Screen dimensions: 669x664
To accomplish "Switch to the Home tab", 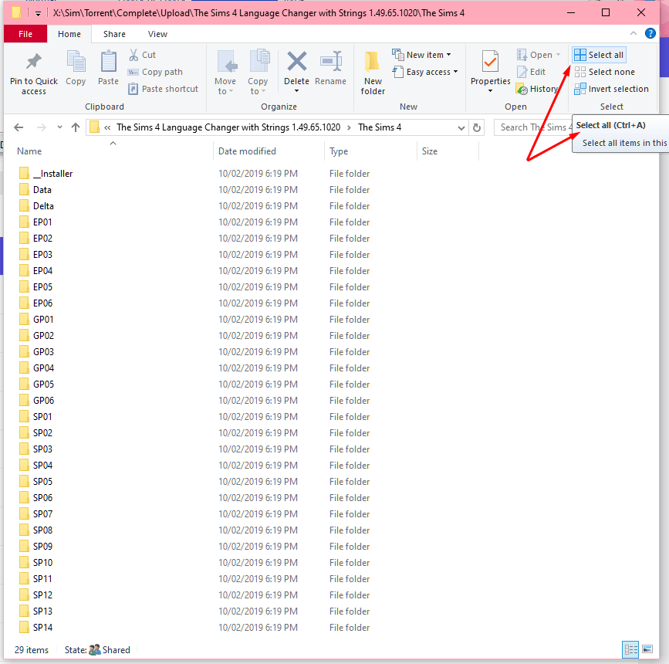I will point(69,34).
